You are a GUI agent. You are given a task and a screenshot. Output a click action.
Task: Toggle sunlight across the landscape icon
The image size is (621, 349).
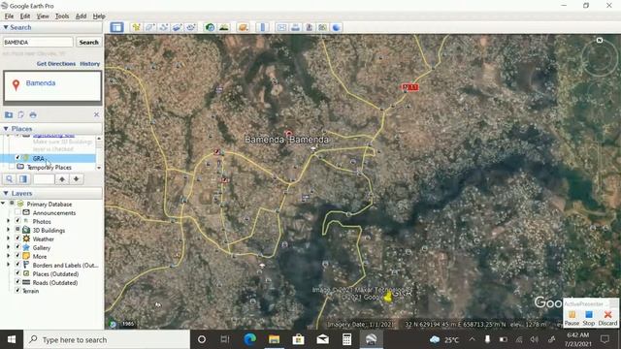224,27
